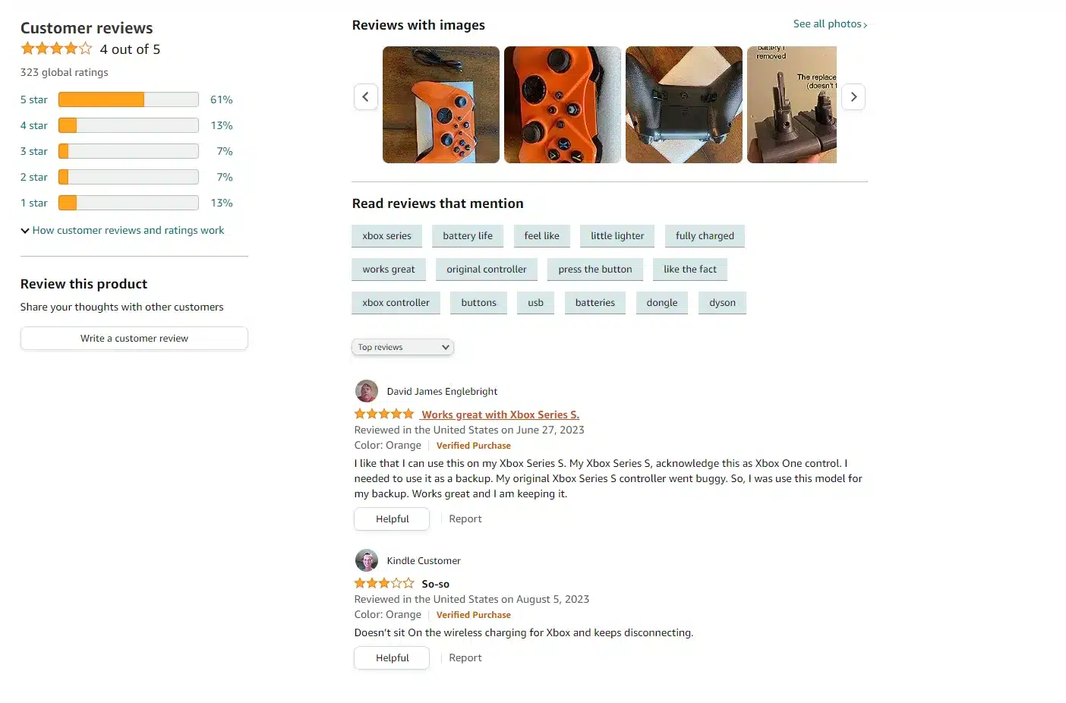This screenshot has height=703, width=1066.
Task: Click the overall four-star rating stars
Action: point(56,49)
